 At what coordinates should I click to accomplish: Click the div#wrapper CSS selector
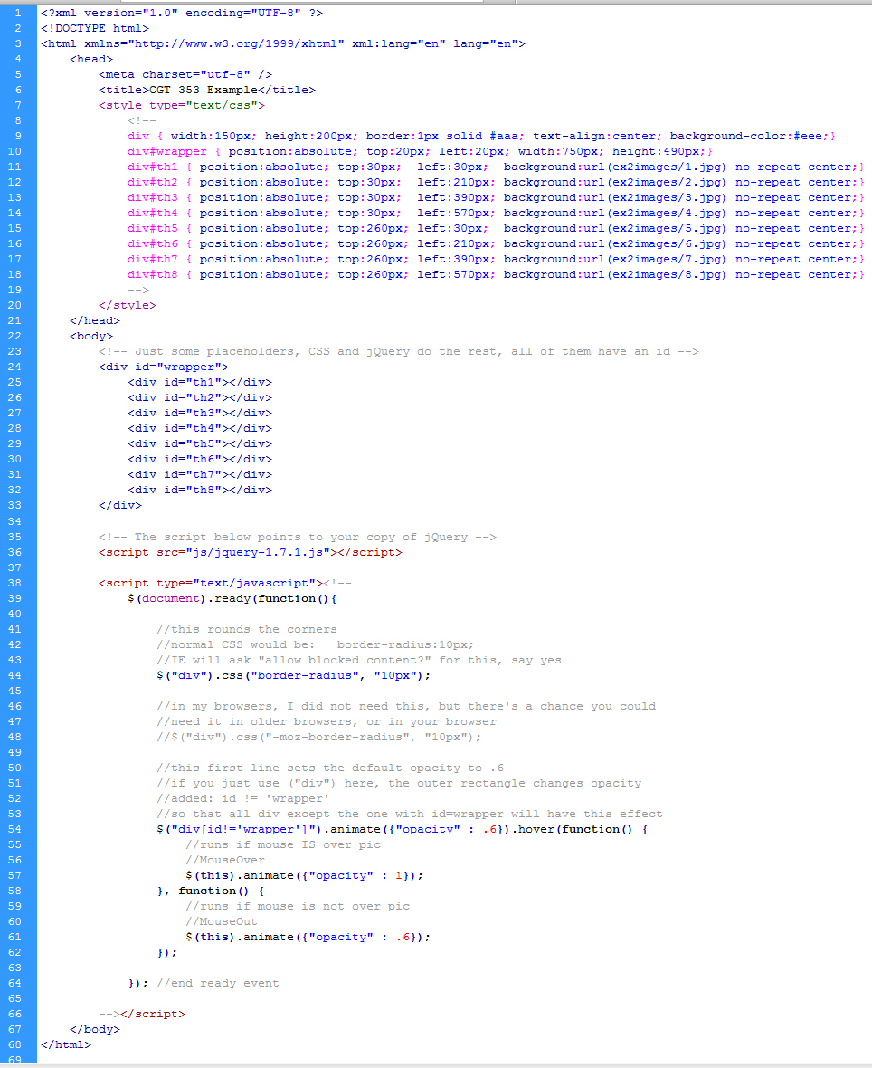(166, 151)
